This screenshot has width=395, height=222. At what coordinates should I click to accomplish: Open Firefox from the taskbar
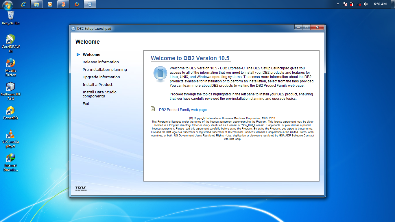pos(77,4)
